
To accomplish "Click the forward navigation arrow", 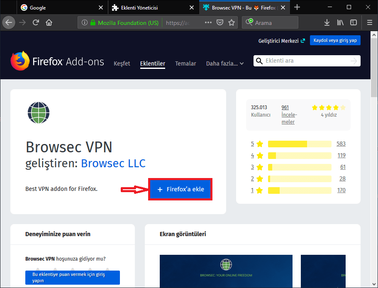I will [x=22, y=23].
